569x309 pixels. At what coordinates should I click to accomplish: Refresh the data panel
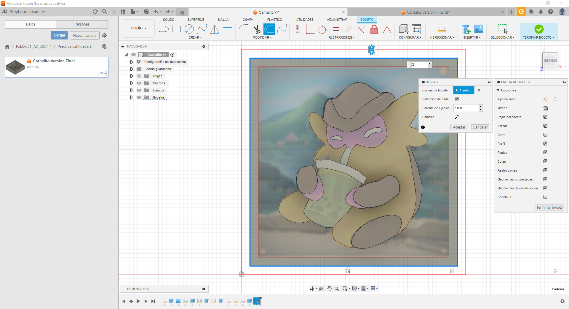pyautogui.click(x=95, y=12)
